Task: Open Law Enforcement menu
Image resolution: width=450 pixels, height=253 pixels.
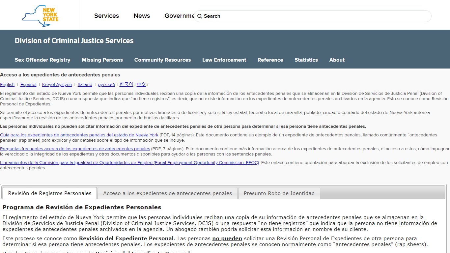Action: 224,60
